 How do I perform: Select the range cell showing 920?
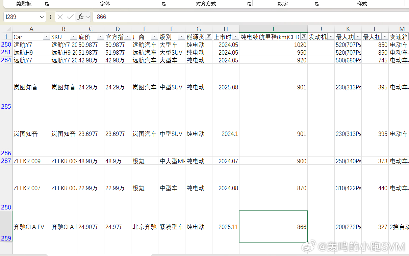[x=273, y=60]
